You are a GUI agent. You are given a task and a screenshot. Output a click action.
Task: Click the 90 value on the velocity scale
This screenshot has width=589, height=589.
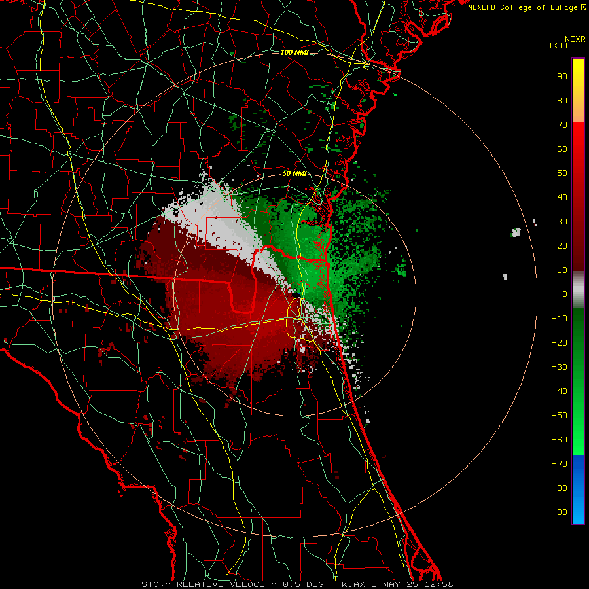(562, 77)
